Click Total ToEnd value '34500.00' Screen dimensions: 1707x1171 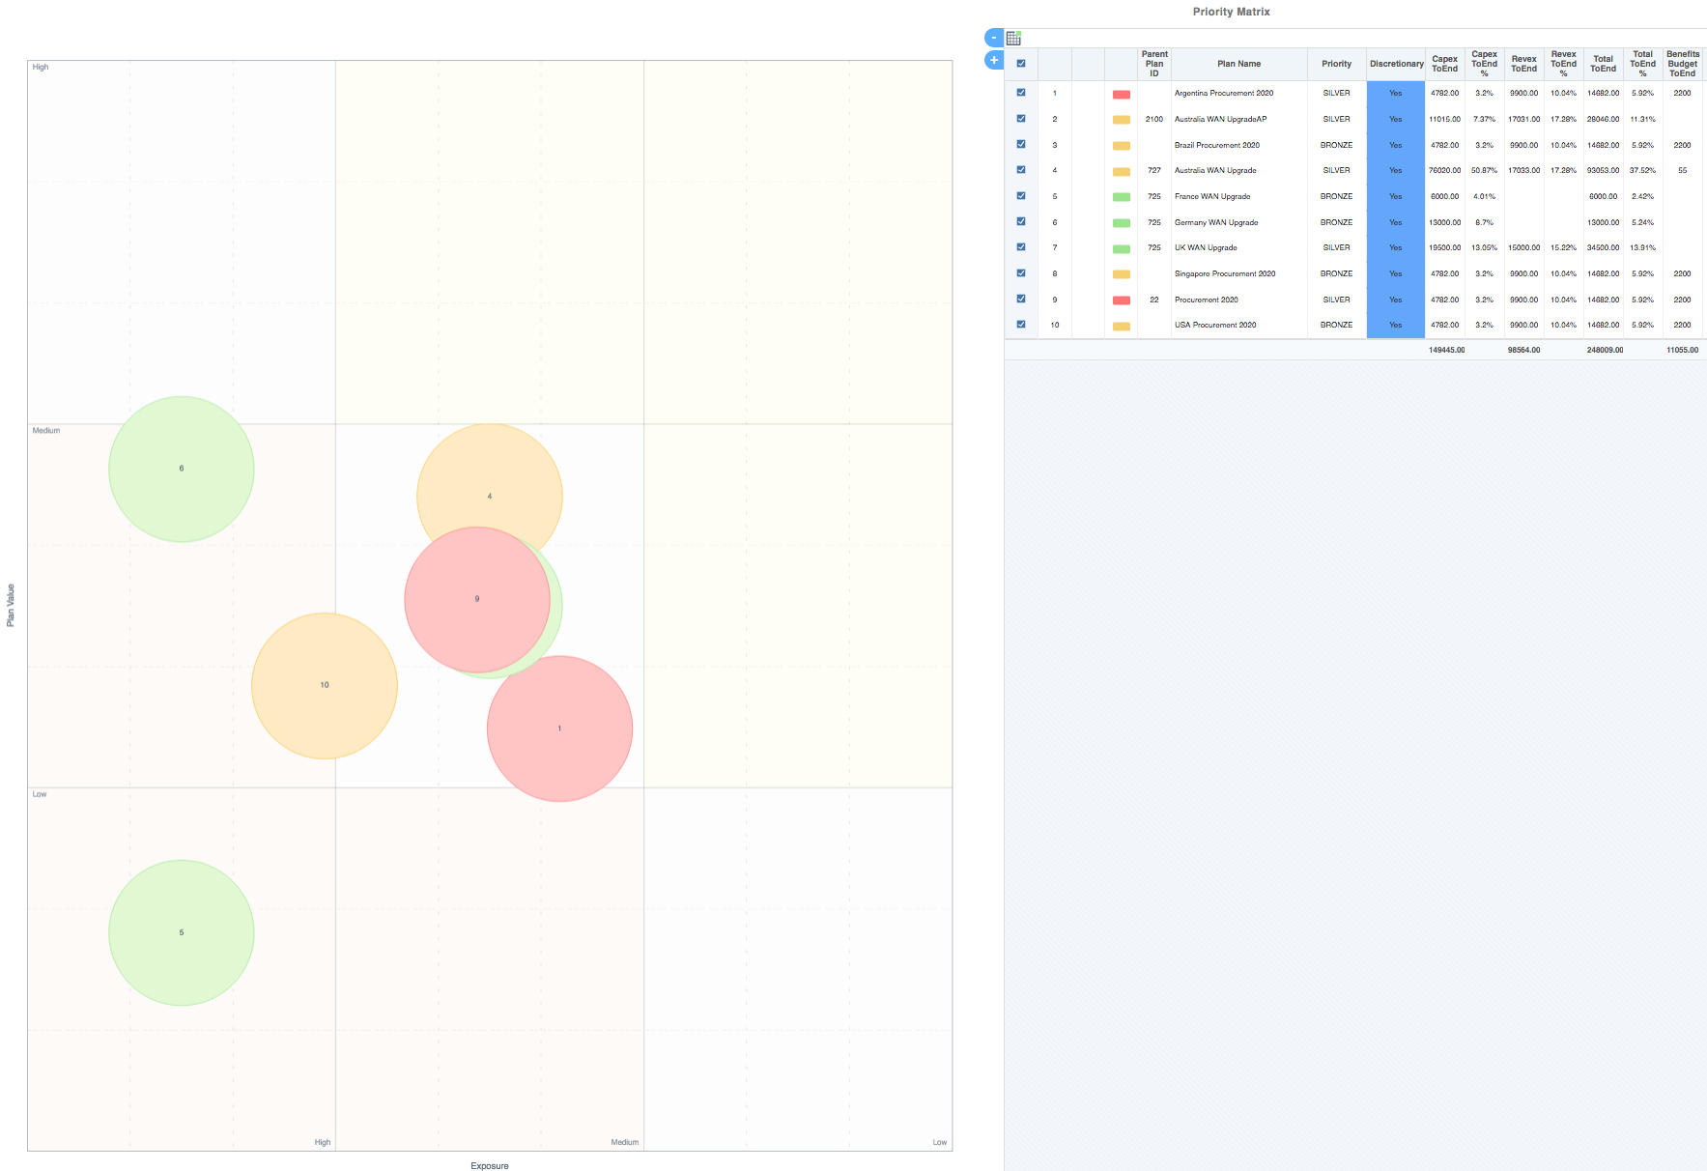pos(1604,248)
